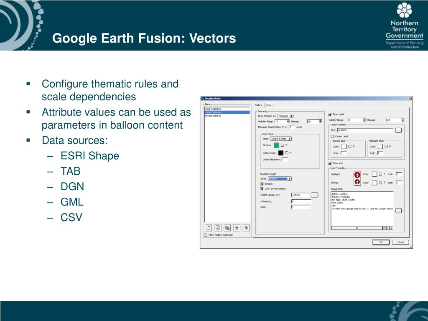Viewport: 428px width, 321px height.
Task: Click the Display Rules title bar app icon
Action: [x=202, y=99]
